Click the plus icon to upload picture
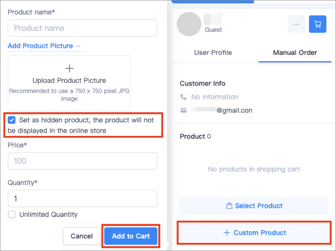This screenshot has height=251, width=336. [69, 68]
